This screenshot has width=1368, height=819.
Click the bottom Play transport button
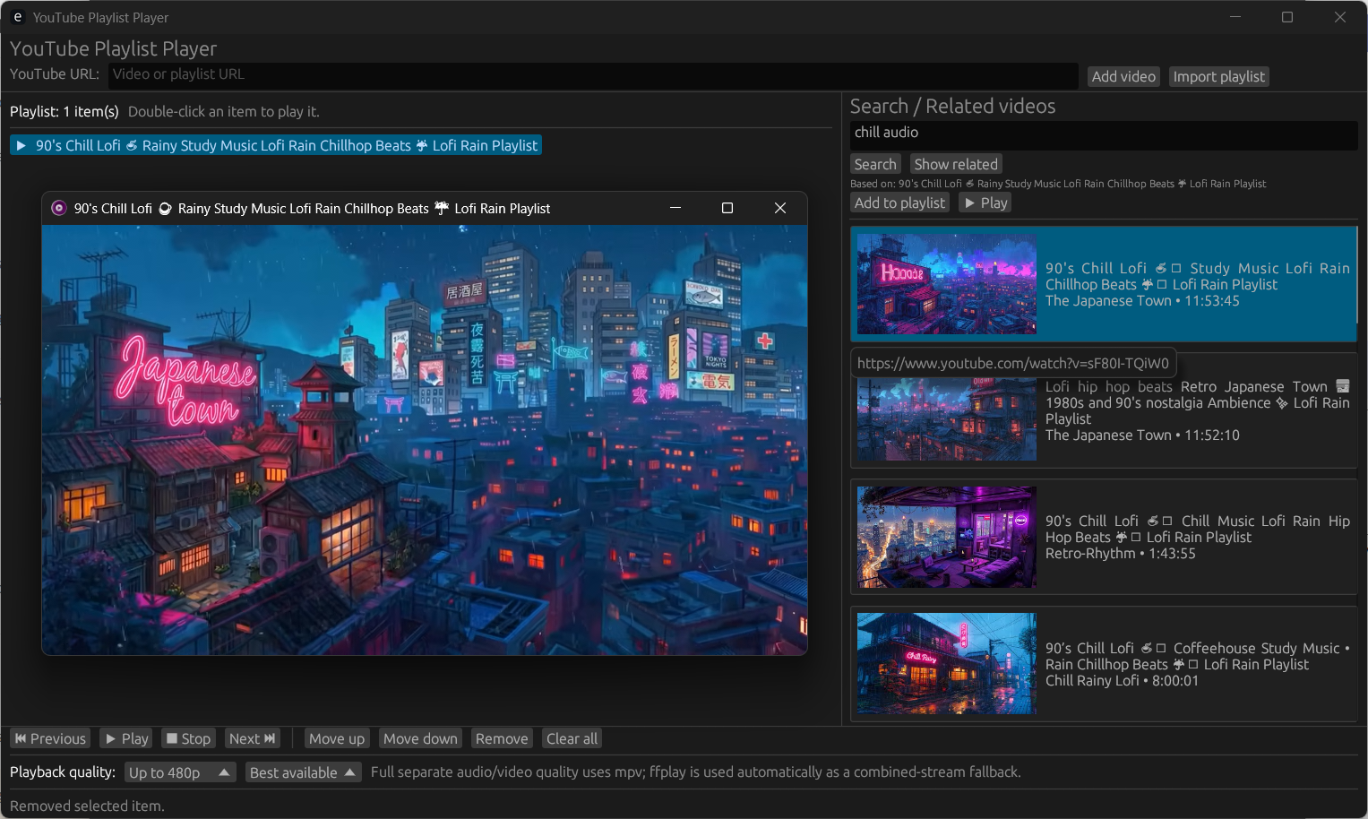126,738
